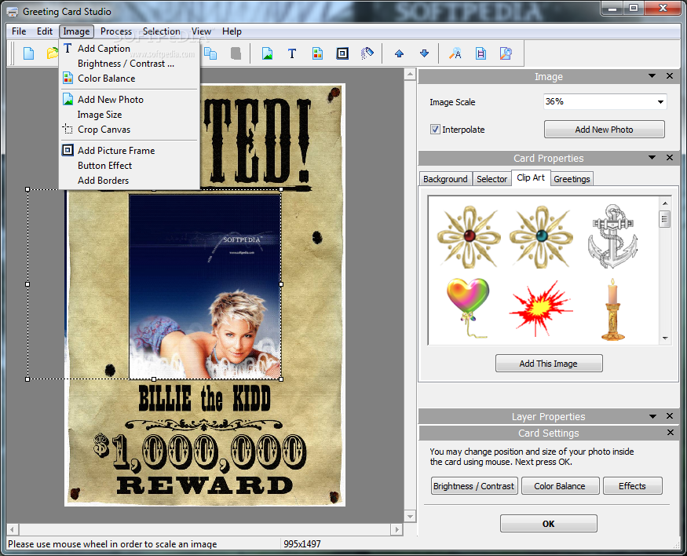Click the Add Caption T toolbar icon
Screen dimensions: 687x556
coord(292,53)
